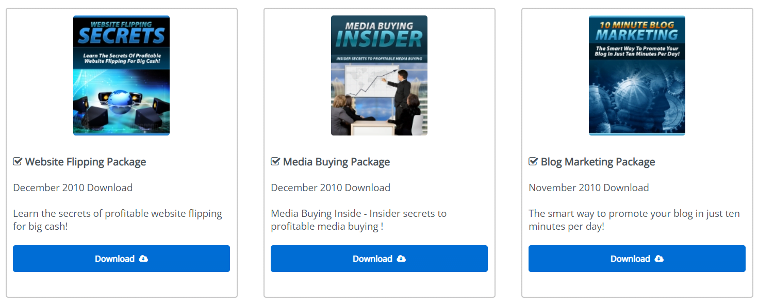Click December 2010 Download under Website Flipping Package
The width and height of the screenshot is (758, 306).
tap(73, 188)
